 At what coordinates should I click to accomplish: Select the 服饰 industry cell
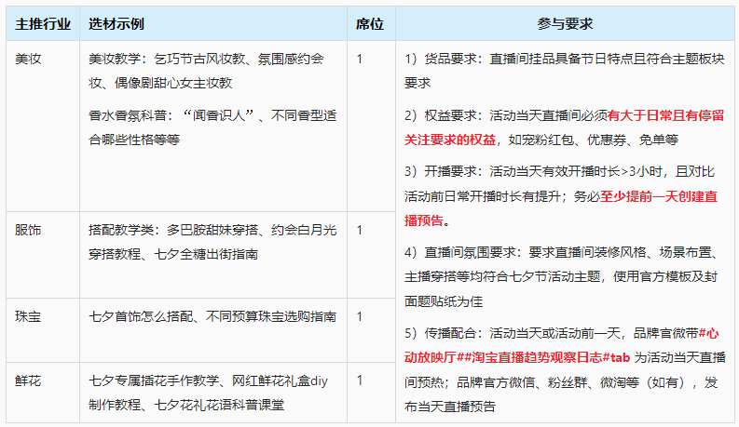coord(29,230)
